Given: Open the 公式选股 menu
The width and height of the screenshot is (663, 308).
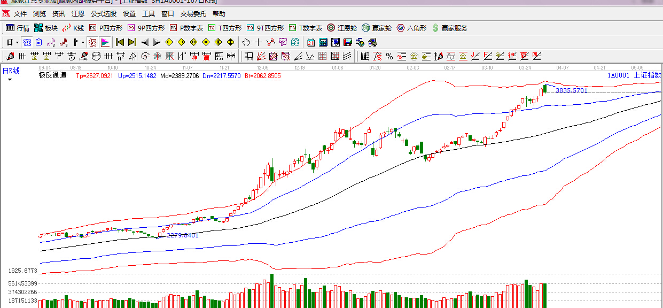Looking at the screenshot, I should pyautogui.click(x=103, y=14).
